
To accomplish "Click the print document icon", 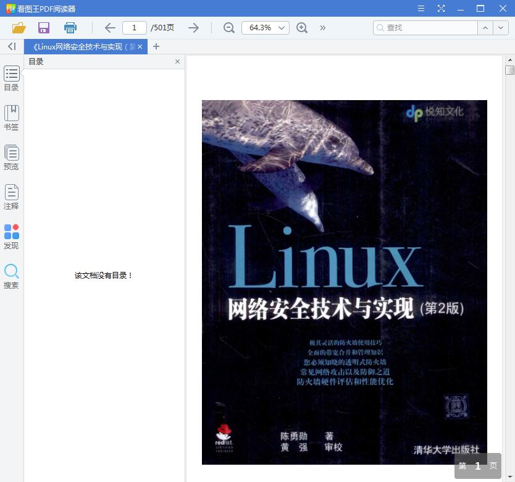I will point(70,28).
